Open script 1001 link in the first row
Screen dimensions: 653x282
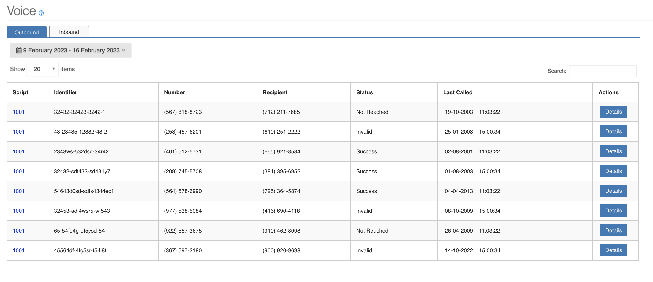[x=18, y=112]
